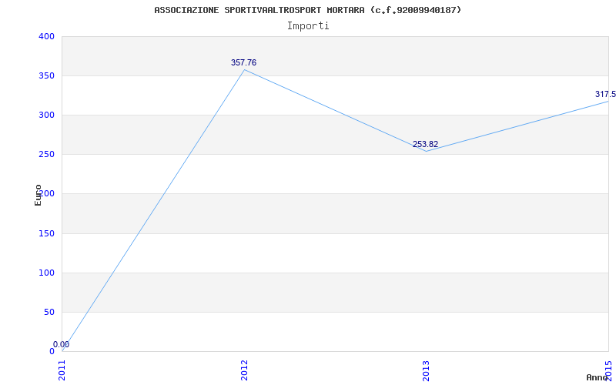Click the 250 y-axis tick label
The height and width of the screenshot is (385, 616).
pos(46,155)
